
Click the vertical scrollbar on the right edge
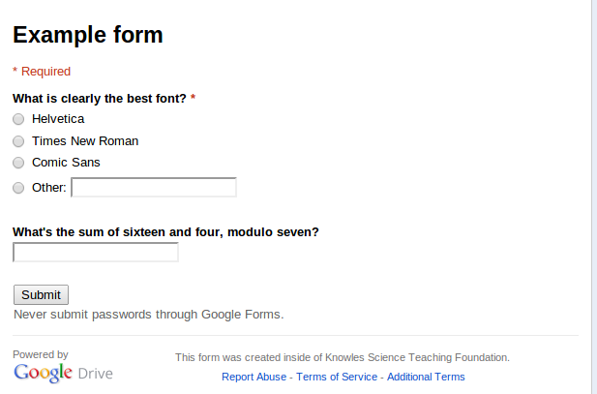594,194
